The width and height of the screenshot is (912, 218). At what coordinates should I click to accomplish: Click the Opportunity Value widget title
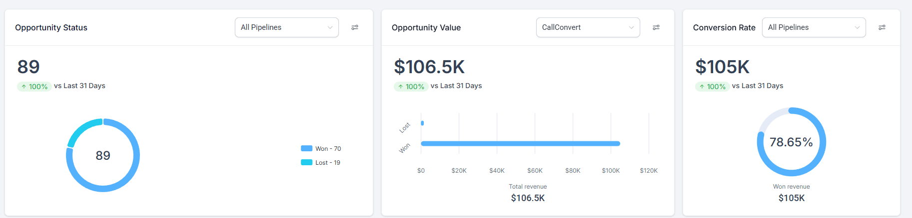[426, 28]
